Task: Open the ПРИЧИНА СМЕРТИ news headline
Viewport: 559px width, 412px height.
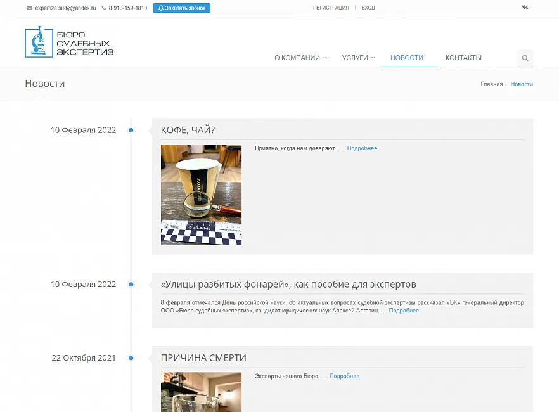Action: coord(203,358)
